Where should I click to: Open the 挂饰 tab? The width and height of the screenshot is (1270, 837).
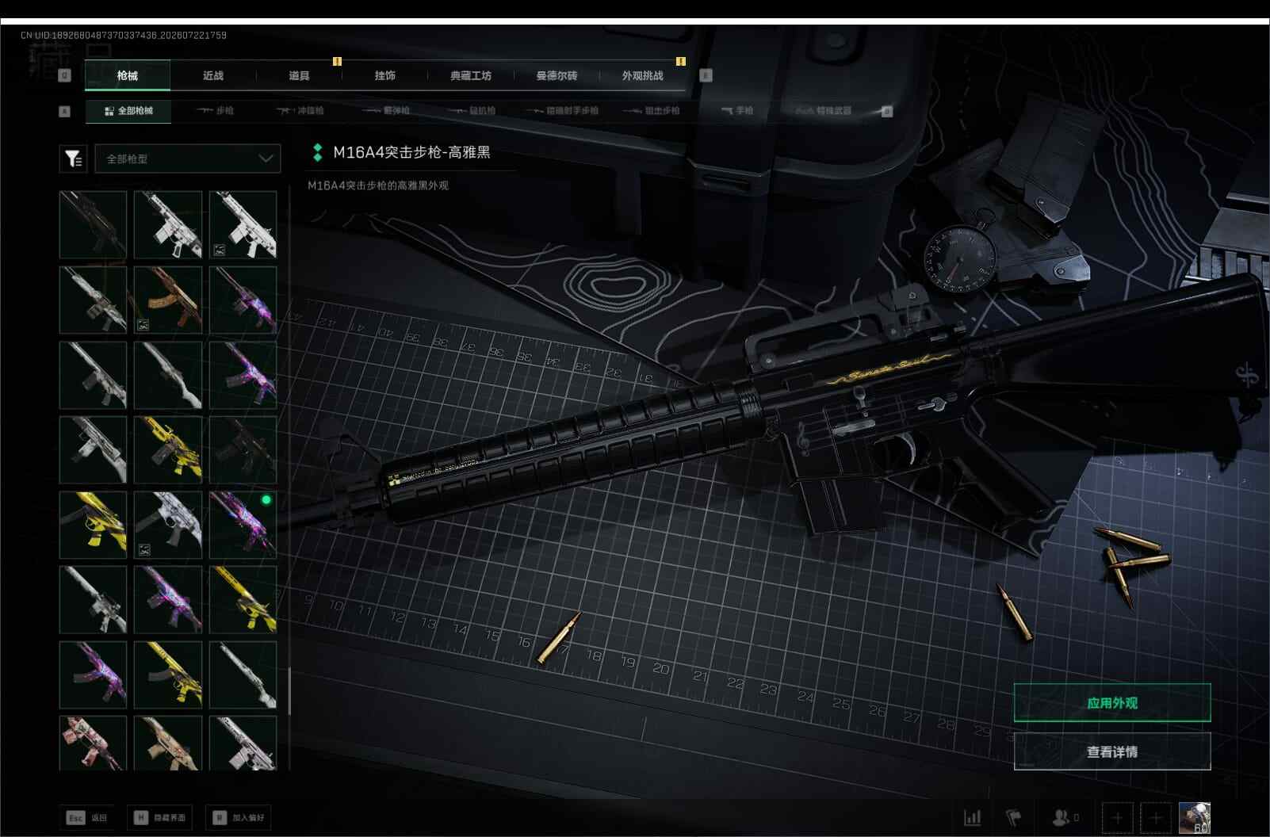click(384, 75)
